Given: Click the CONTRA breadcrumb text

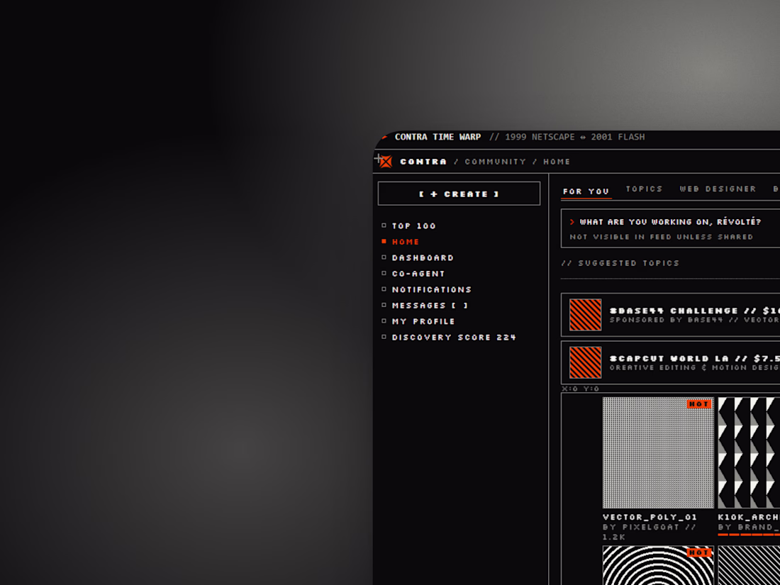Looking at the screenshot, I should (423, 162).
